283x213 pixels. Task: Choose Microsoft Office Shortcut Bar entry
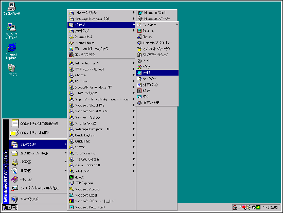coord(101,201)
